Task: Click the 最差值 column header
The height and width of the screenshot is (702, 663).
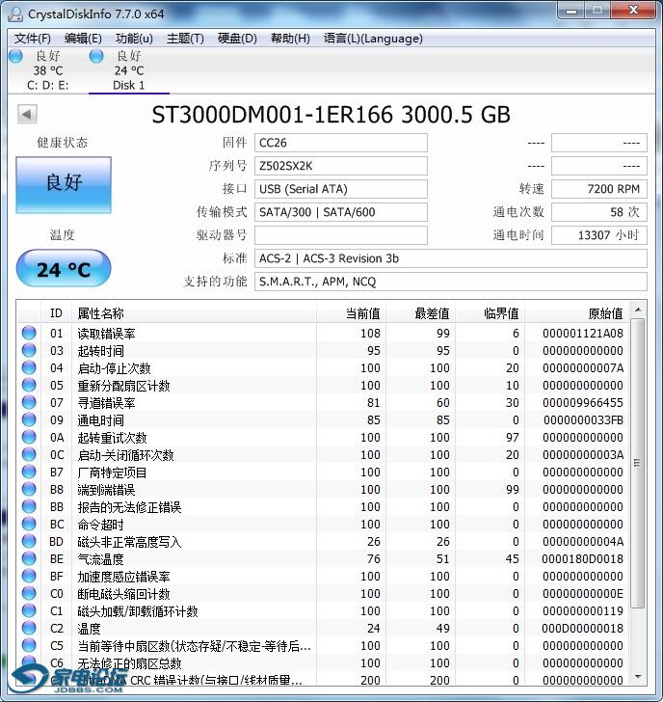Action: (420, 313)
